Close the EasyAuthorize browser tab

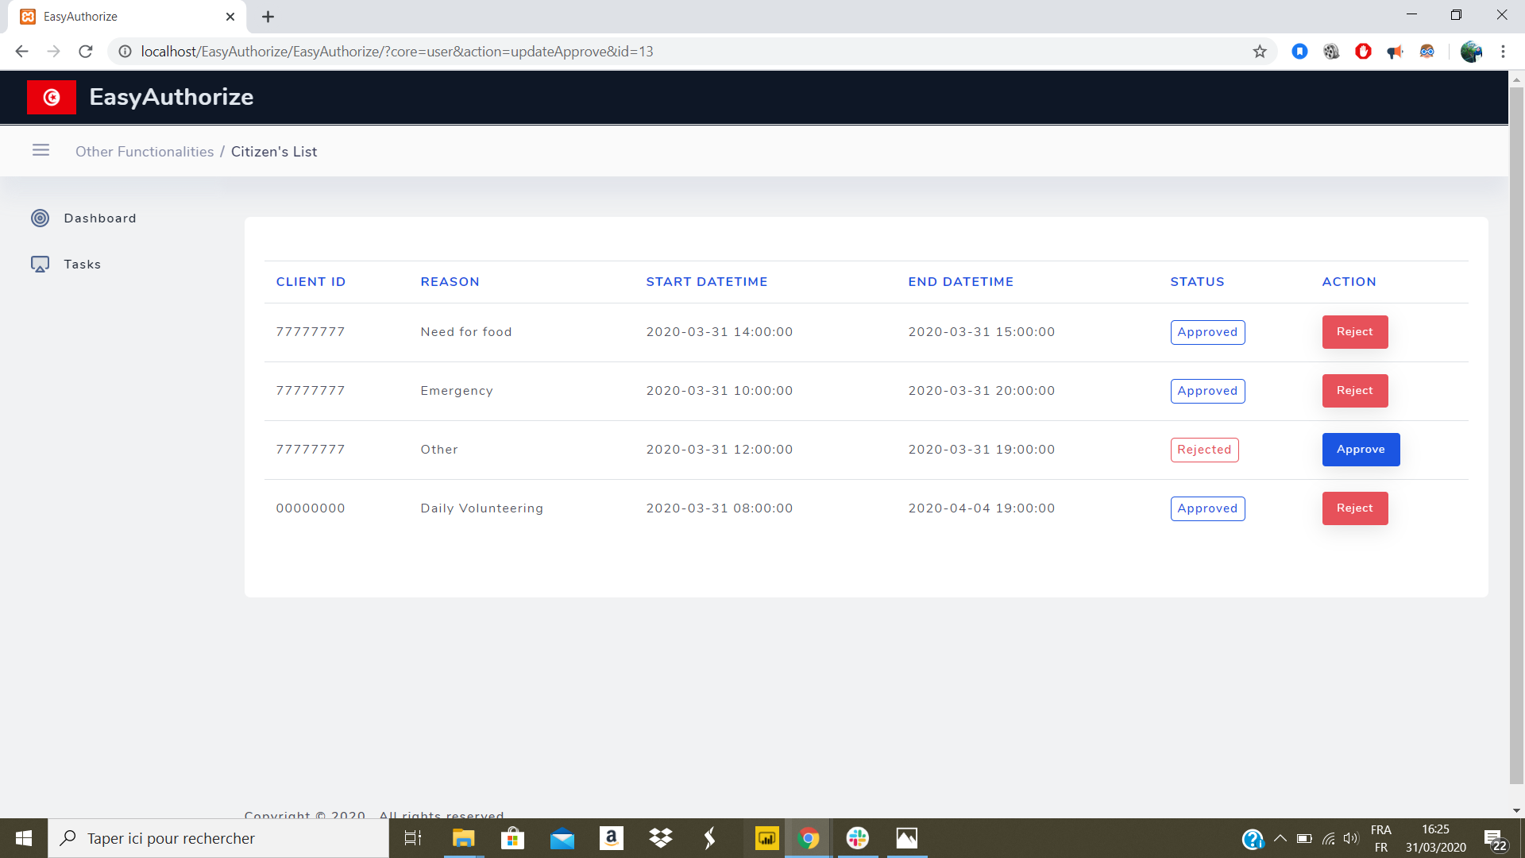pyautogui.click(x=230, y=17)
